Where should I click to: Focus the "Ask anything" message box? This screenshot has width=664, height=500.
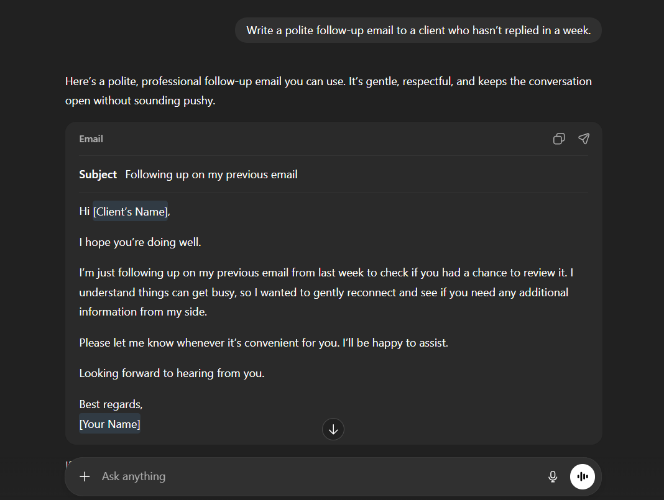311,476
